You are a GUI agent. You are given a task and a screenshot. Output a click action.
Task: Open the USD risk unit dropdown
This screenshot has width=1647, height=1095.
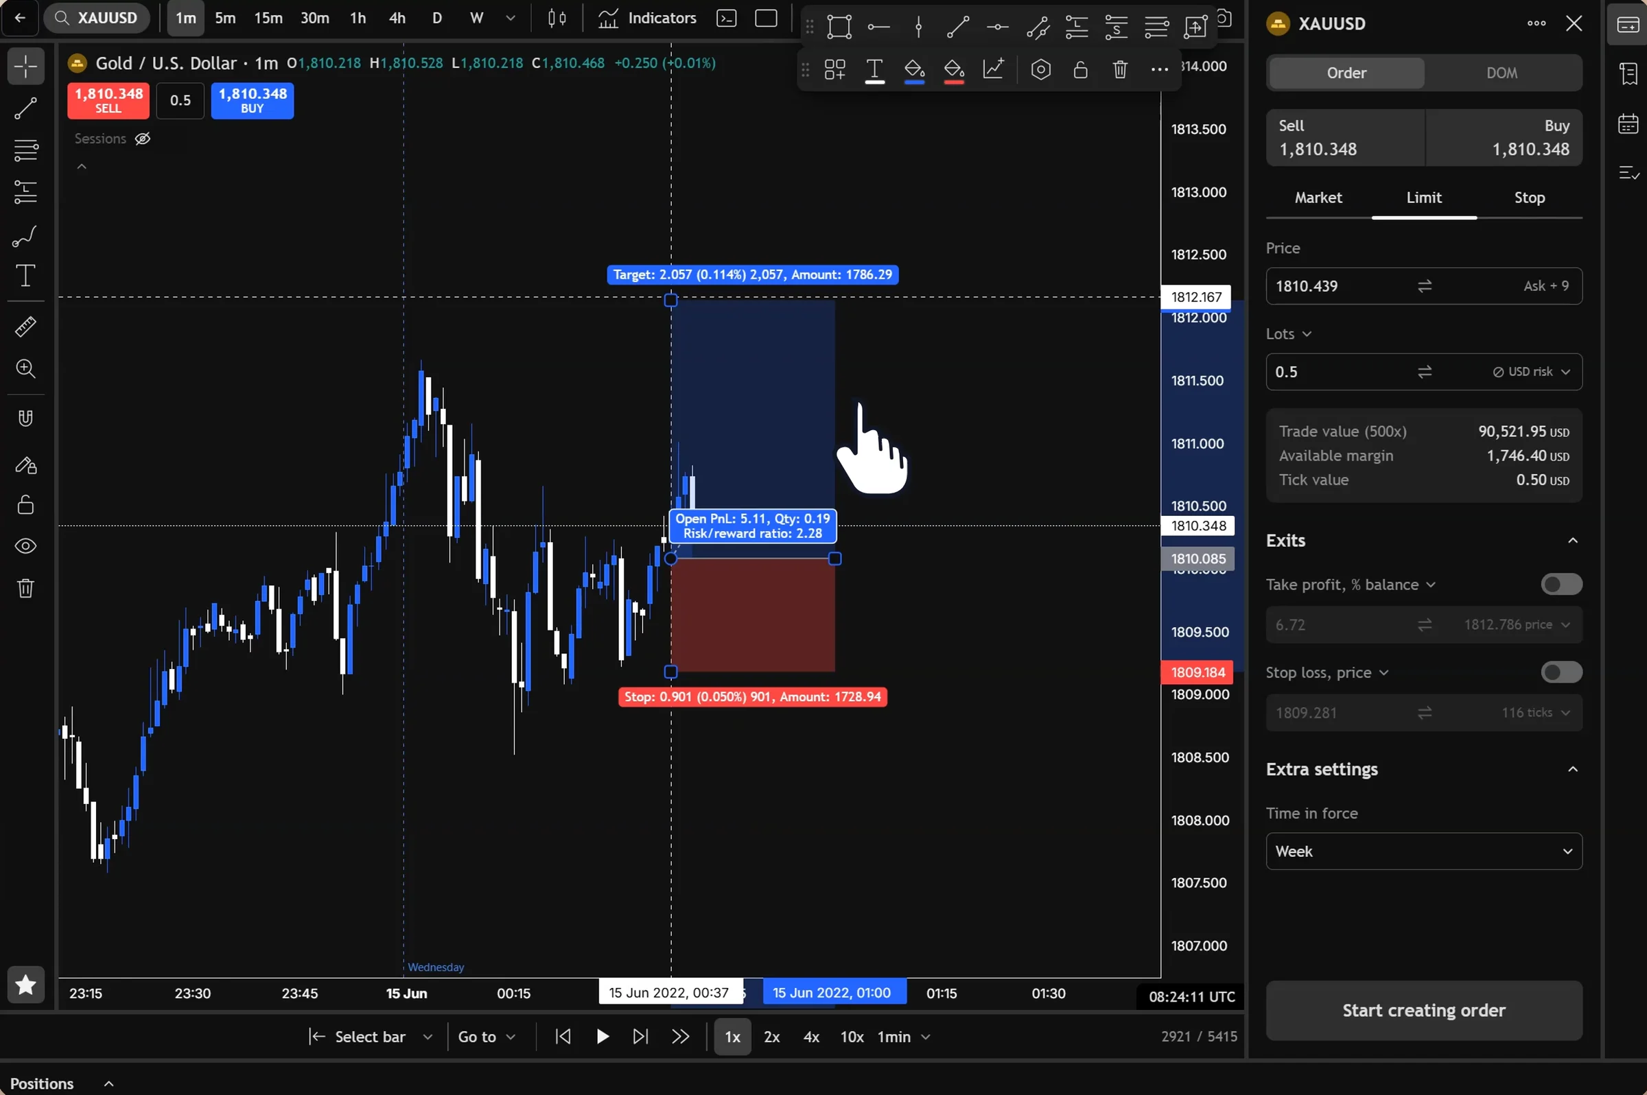coord(1532,373)
